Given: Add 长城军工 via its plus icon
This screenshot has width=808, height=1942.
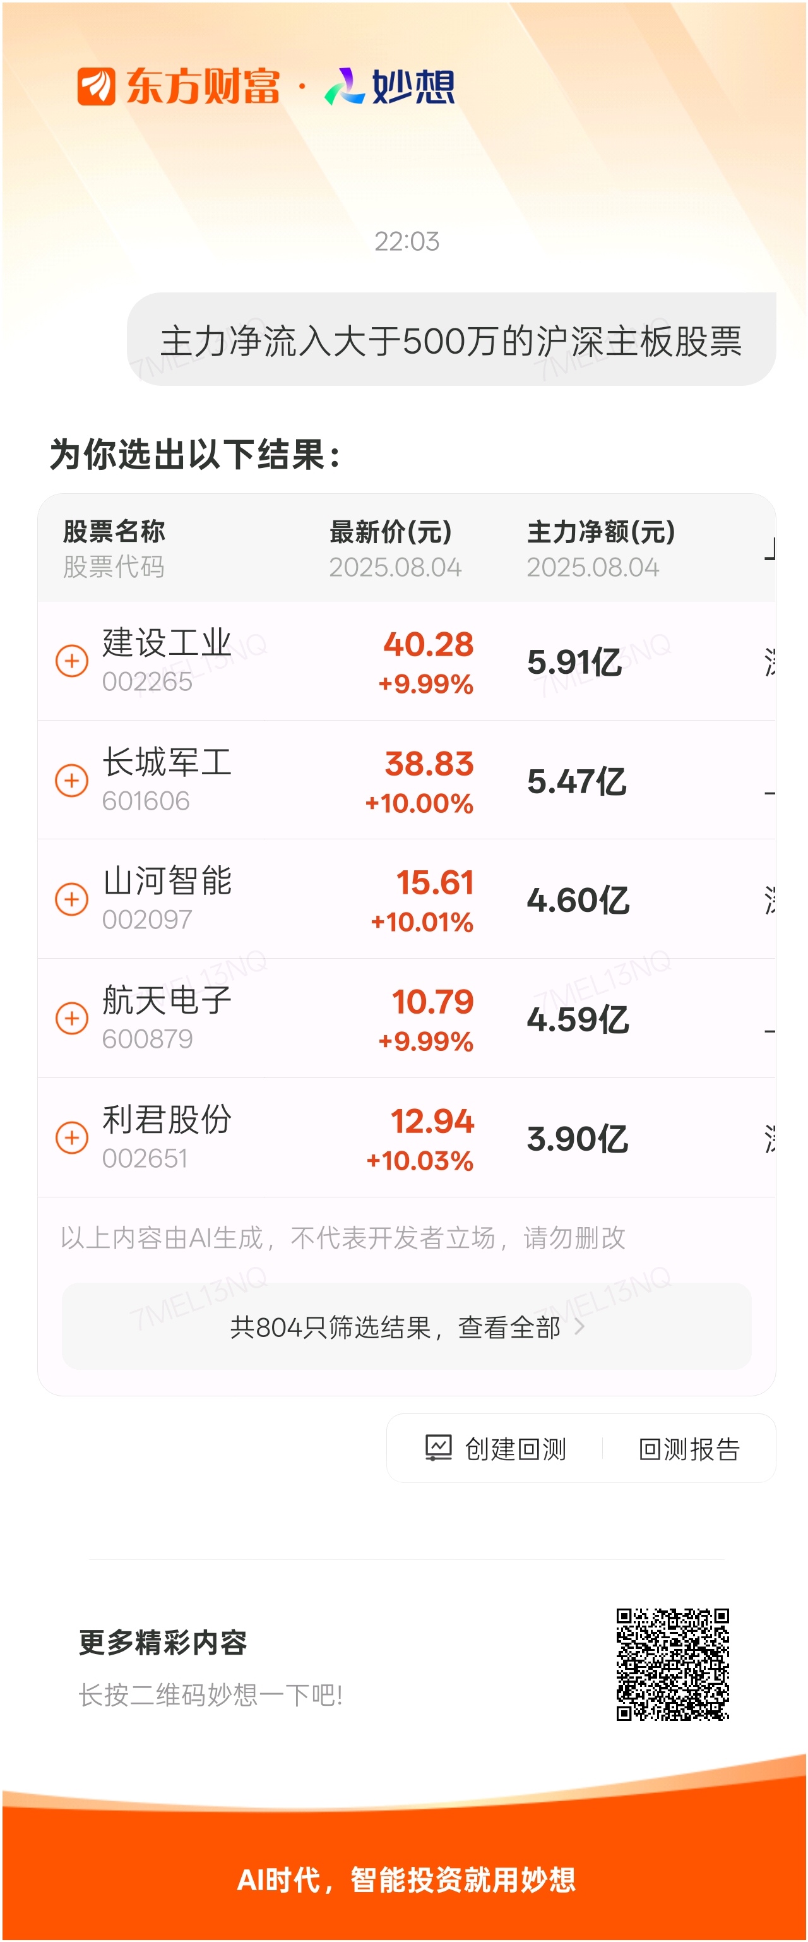Looking at the screenshot, I should 71,780.
